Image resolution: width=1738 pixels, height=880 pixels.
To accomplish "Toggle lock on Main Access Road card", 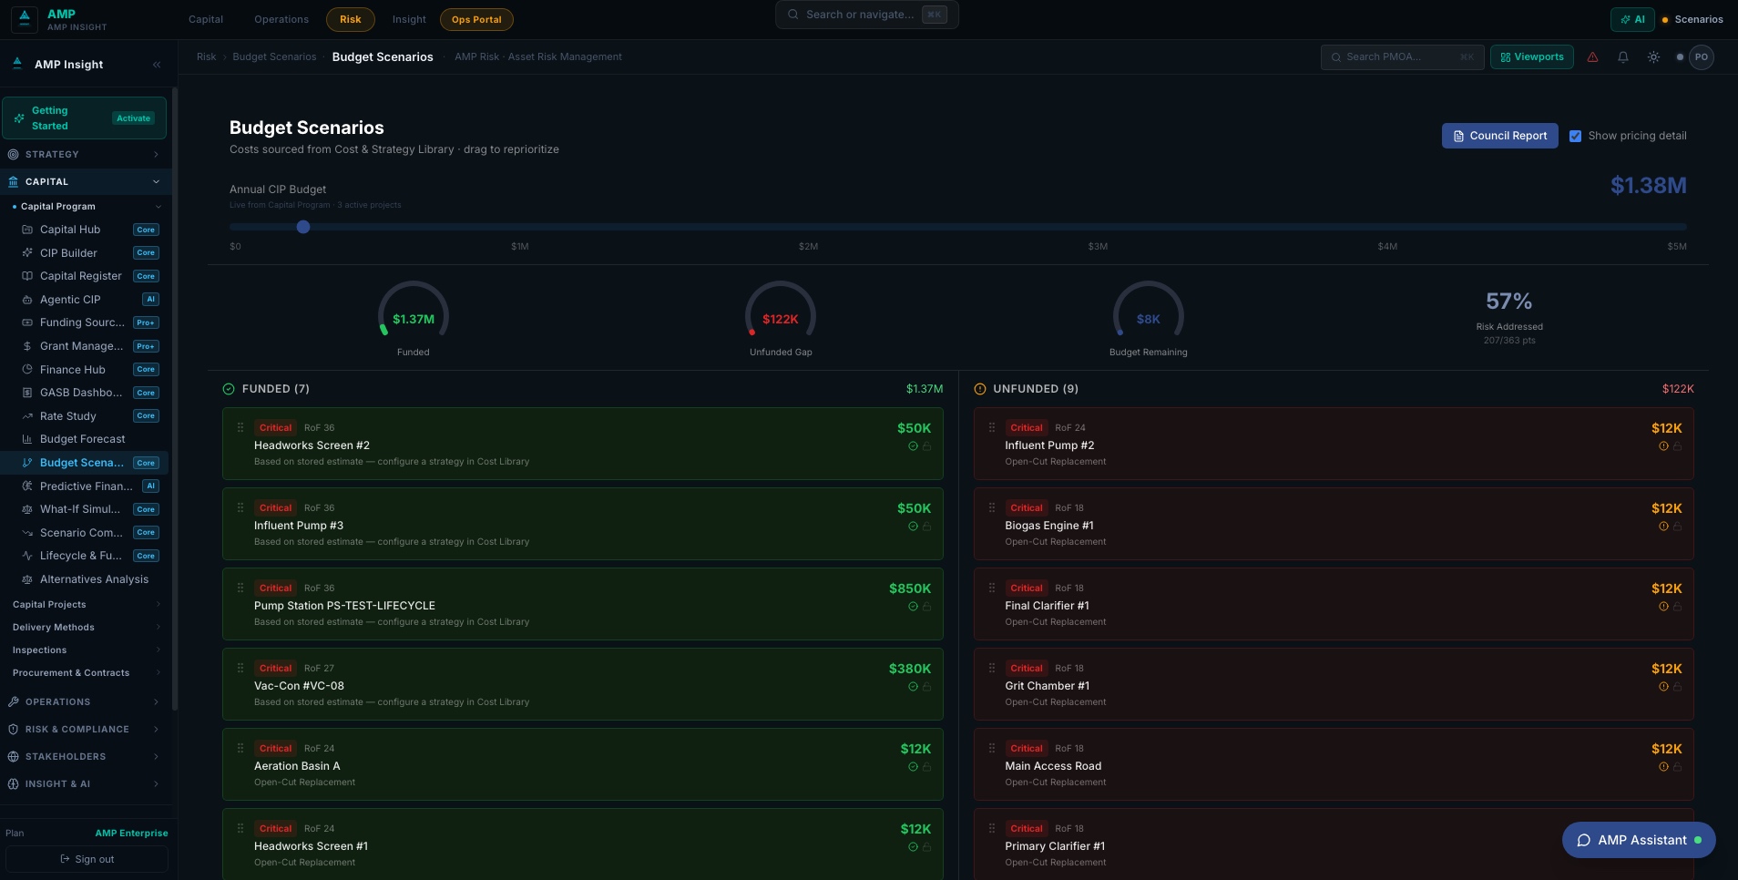I will click(1677, 767).
